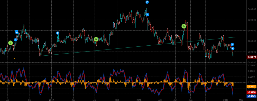Click the upper P marker at chart's right end
This screenshot has width=257, height=101.
tap(232, 44)
